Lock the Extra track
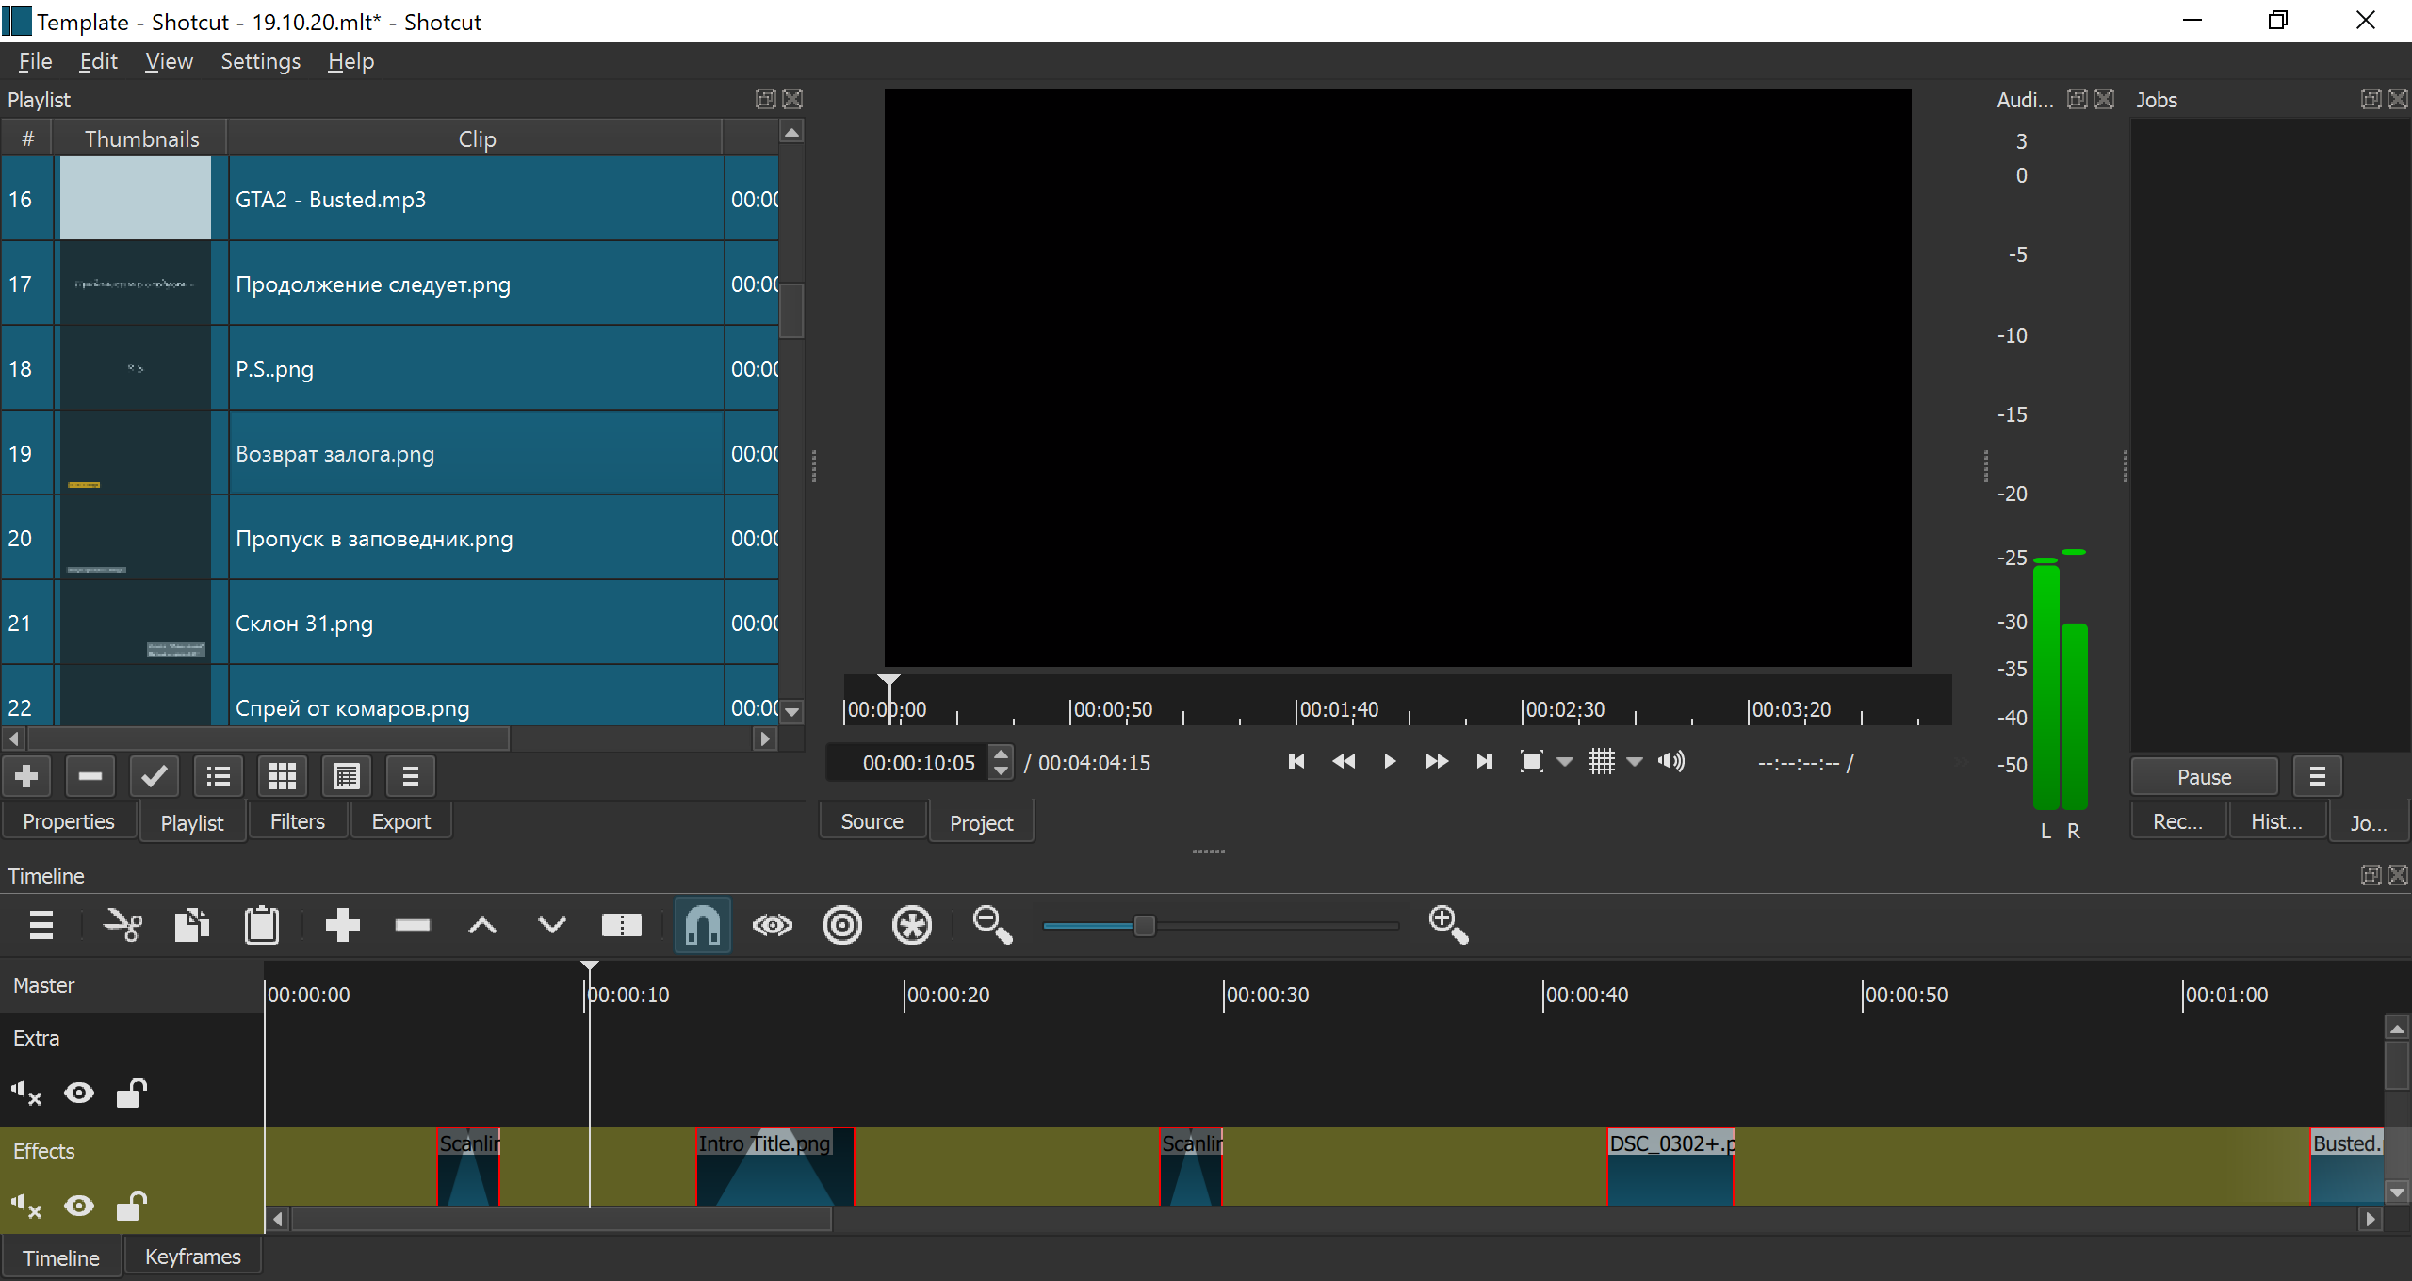 132,1093
